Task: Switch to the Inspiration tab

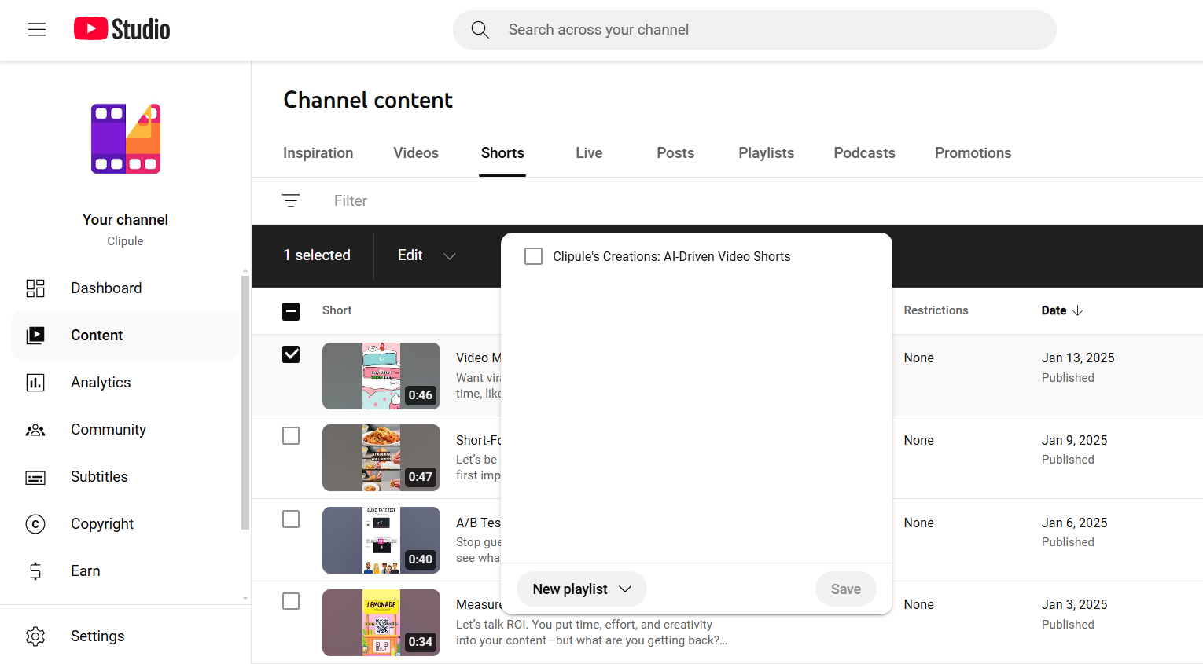Action: [318, 153]
